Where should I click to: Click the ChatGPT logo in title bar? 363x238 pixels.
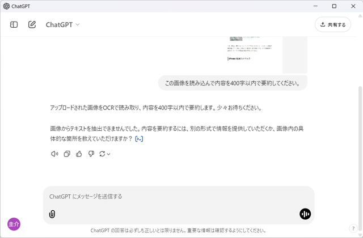click(x=6, y=6)
